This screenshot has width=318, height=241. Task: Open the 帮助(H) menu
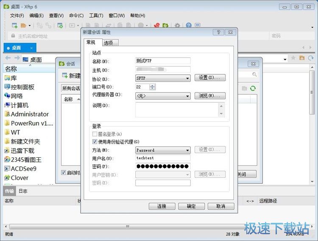(137, 16)
